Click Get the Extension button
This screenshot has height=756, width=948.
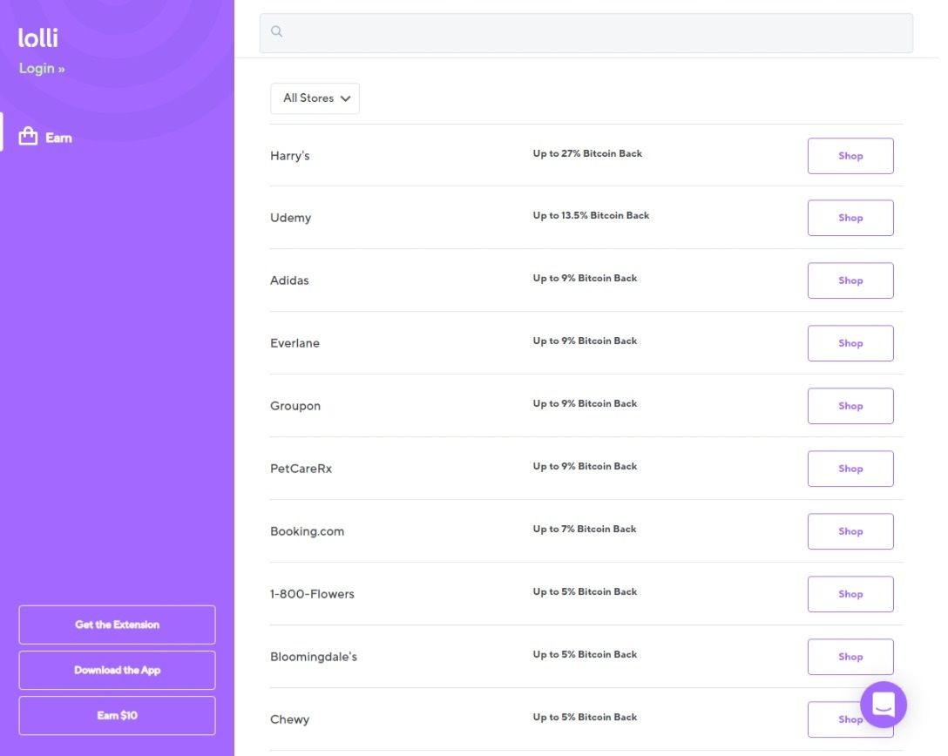point(118,624)
